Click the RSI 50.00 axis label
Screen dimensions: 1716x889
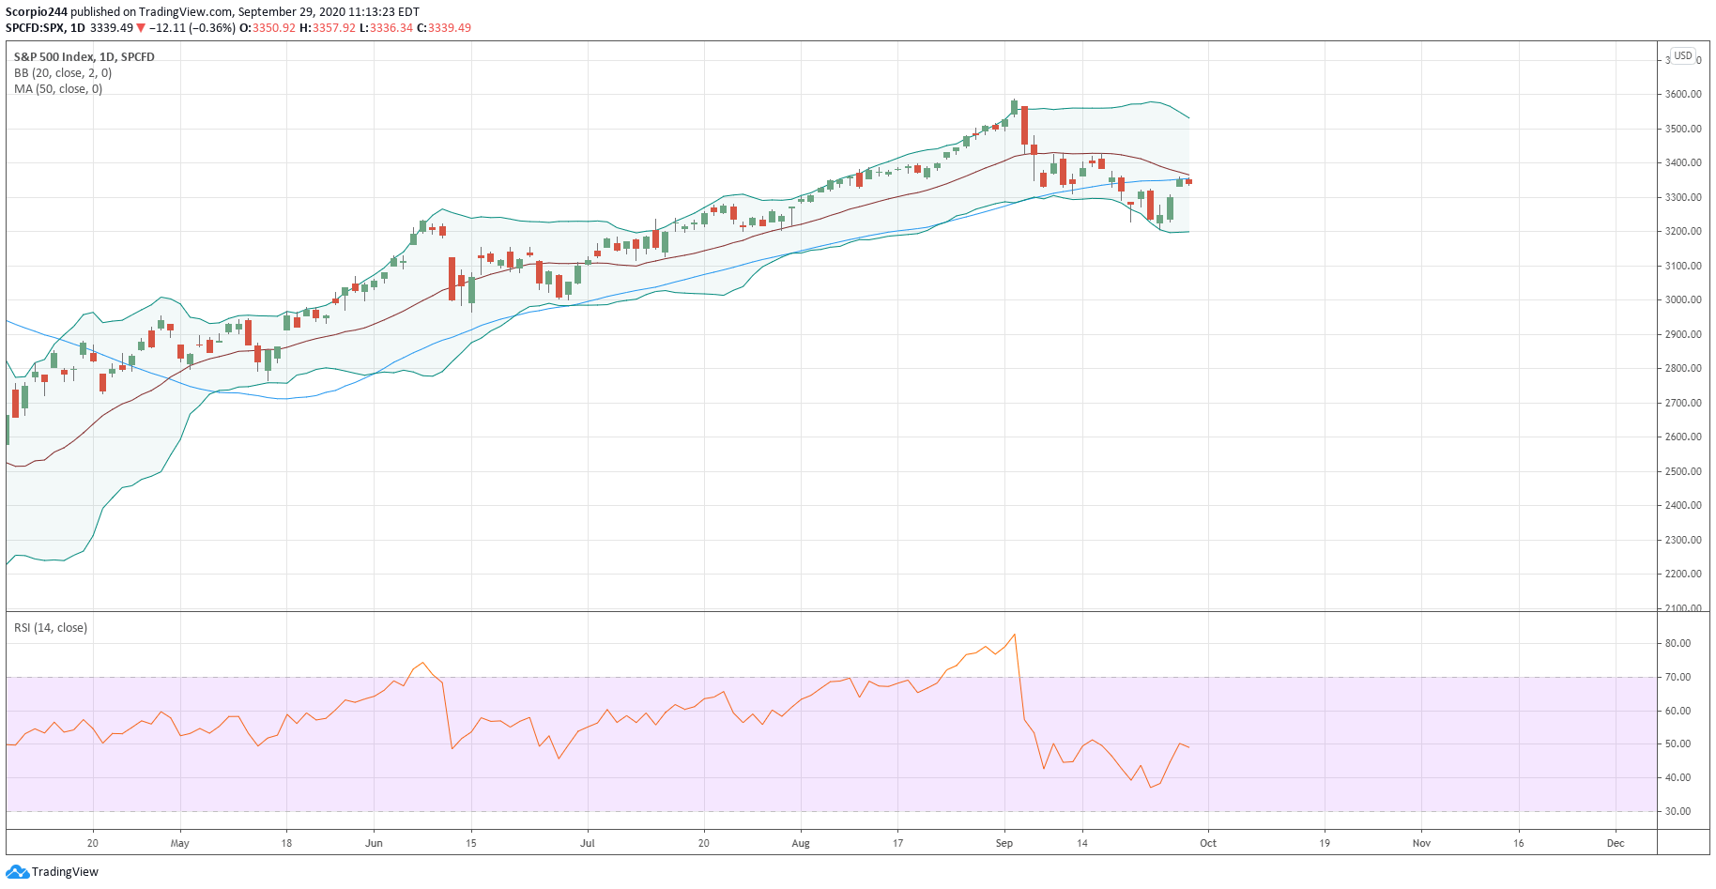point(1678,744)
